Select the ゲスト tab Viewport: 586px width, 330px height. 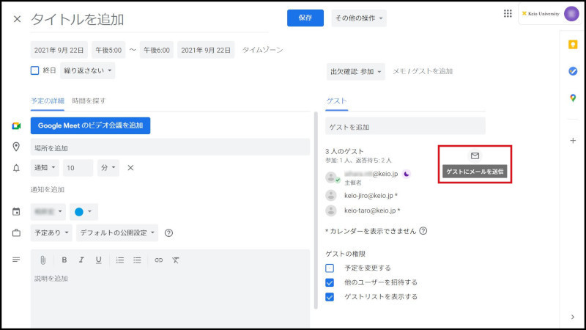point(336,100)
